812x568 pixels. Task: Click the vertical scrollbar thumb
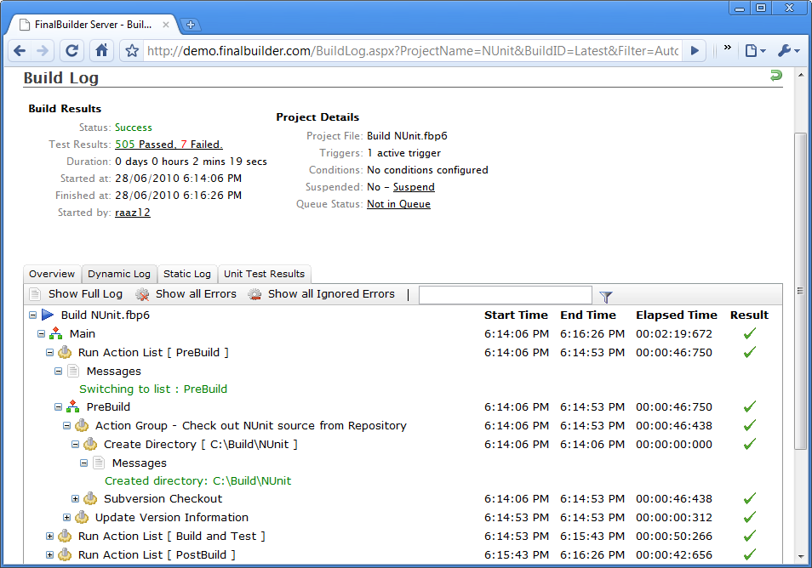pyautogui.click(x=800, y=291)
